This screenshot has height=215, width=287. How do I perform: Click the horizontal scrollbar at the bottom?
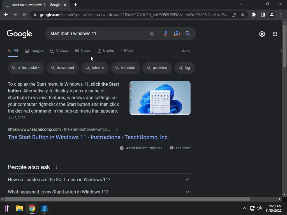point(127,199)
